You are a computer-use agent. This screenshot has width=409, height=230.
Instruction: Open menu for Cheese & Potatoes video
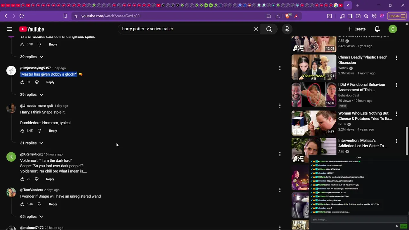396,114
